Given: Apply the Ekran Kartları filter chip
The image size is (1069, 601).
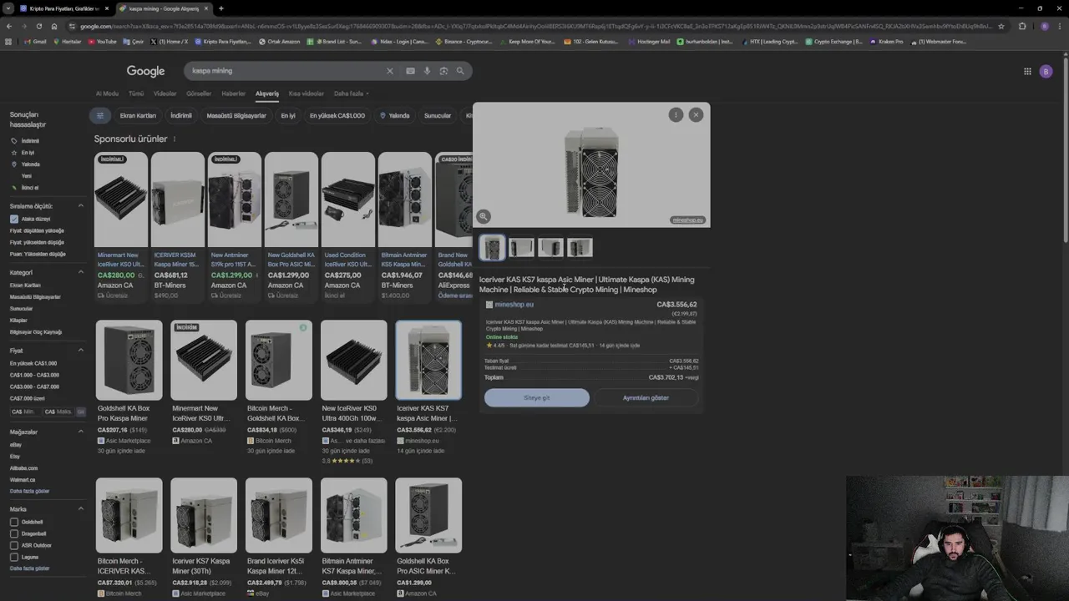Looking at the screenshot, I should tap(138, 115).
